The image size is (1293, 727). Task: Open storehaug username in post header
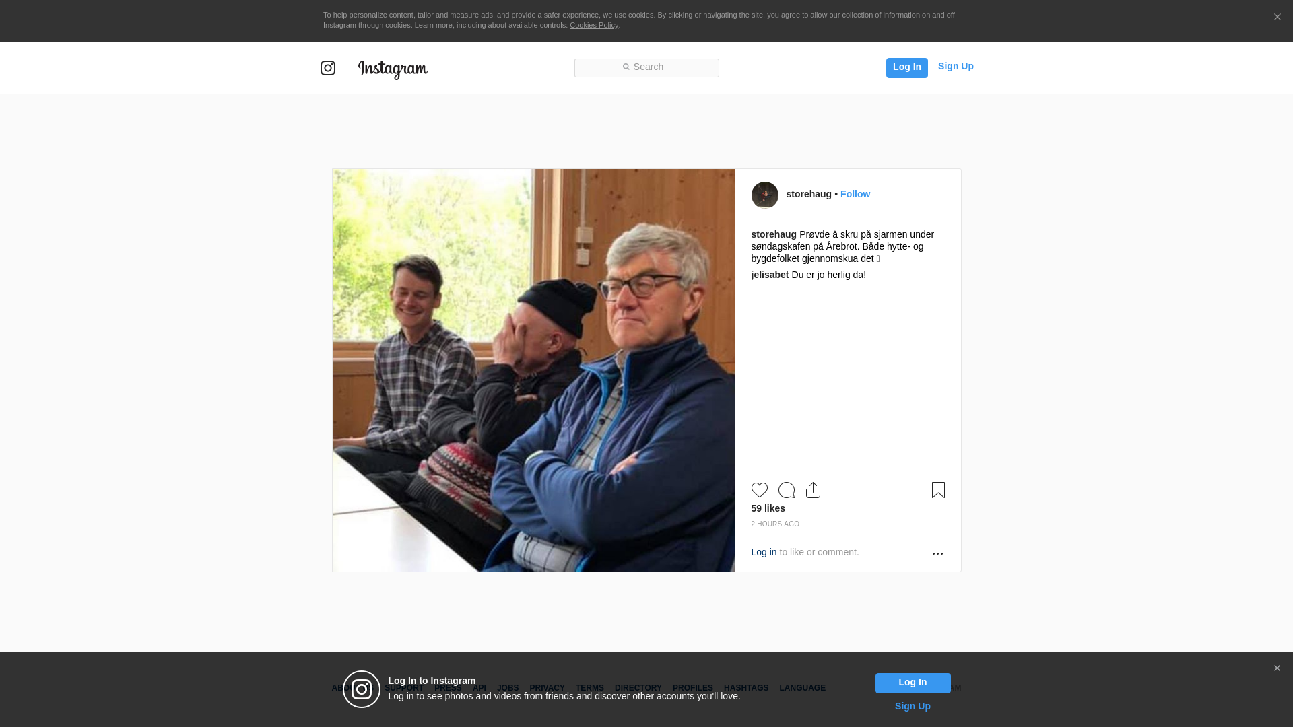point(809,194)
